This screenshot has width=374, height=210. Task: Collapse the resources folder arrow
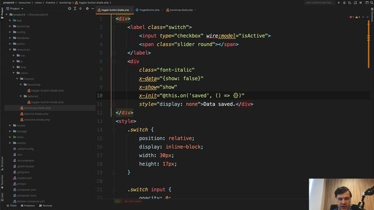(10, 50)
